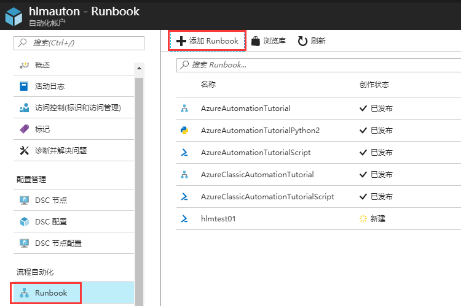Open 概述 in the sidebar
This screenshot has width=461, height=306.
point(74,65)
